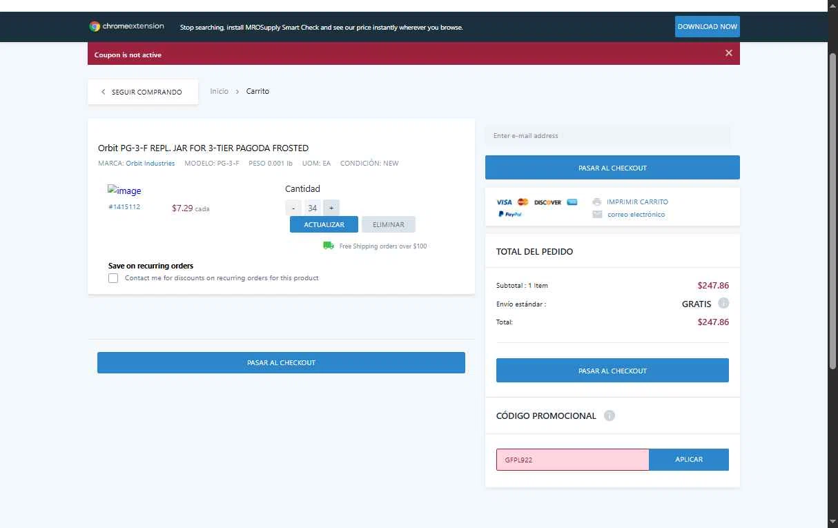The width and height of the screenshot is (838, 528).
Task: Click the TOTAL DEL PEDIDO heading
Action: [x=534, y=252]
